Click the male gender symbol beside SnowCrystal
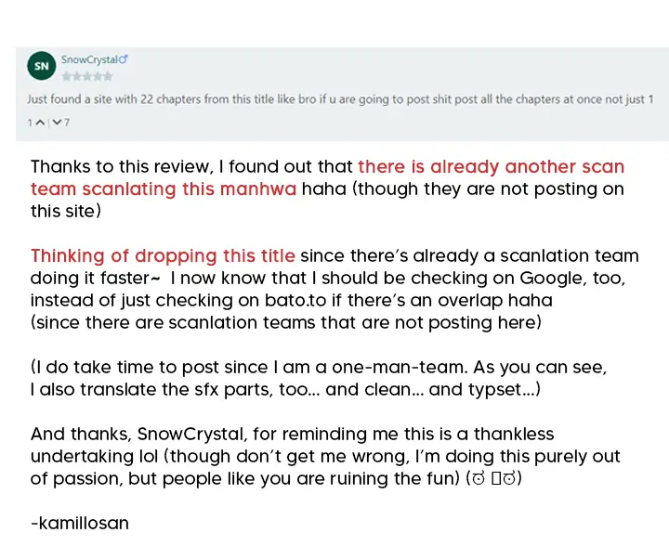The width and height of the screenshot is (669, 559). coord(124,60)
